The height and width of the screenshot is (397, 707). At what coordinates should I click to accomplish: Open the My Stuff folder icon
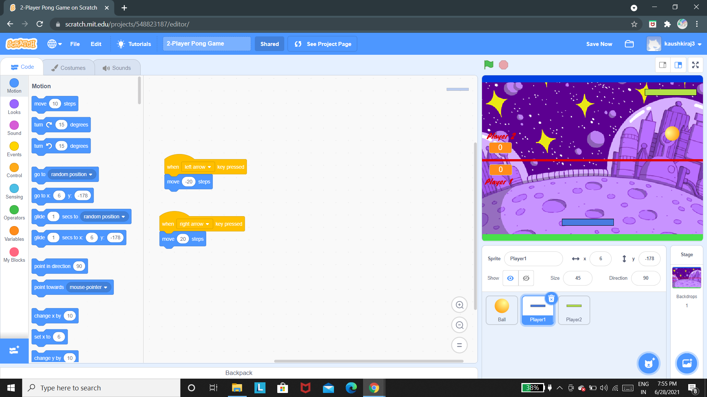pyautogui.click(x=629, y=44)
